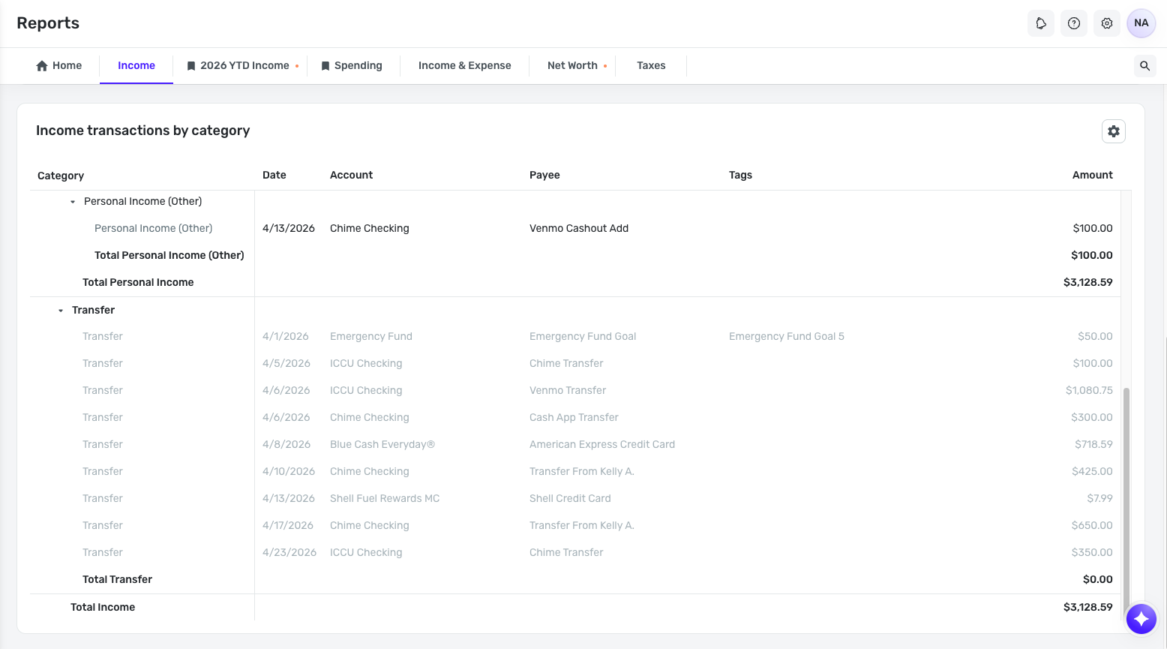Viewport: 1167px width, 649px height.
Task: Open the report settings gear icon
Action: coord(1114,131)
